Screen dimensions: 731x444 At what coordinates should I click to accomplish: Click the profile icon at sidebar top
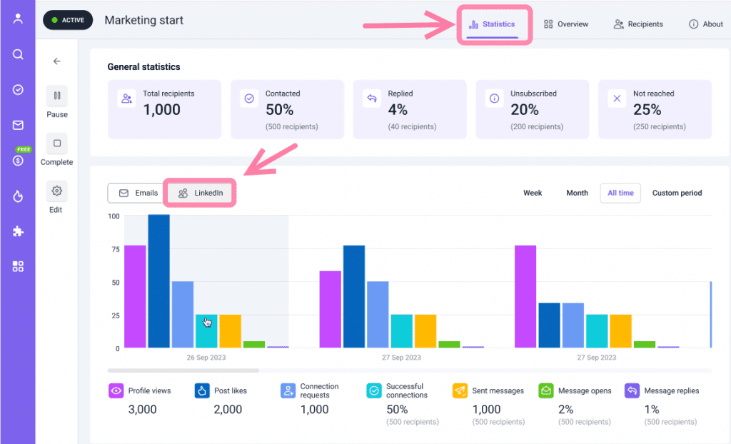17,18
